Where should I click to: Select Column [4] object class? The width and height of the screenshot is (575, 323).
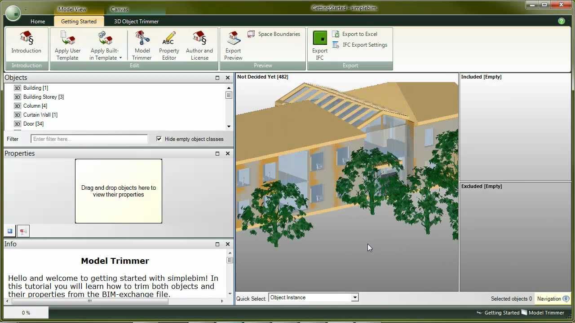coord(35,106)
